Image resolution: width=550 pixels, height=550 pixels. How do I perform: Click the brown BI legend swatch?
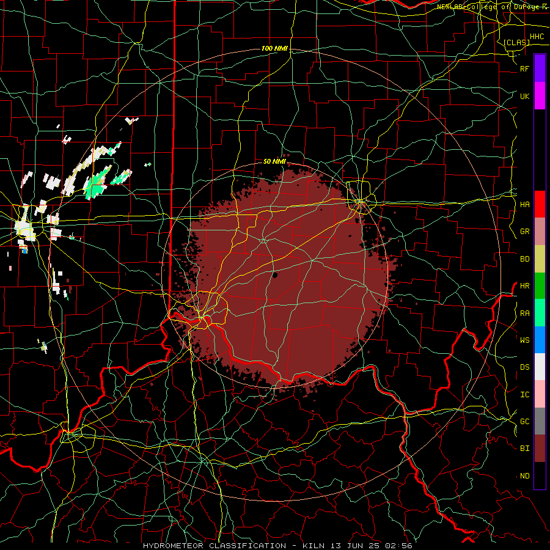coord(540,449)
